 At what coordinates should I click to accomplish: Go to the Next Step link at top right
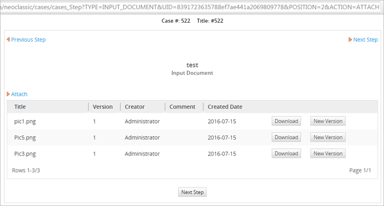pyautogui.click(x=365, y=40)
